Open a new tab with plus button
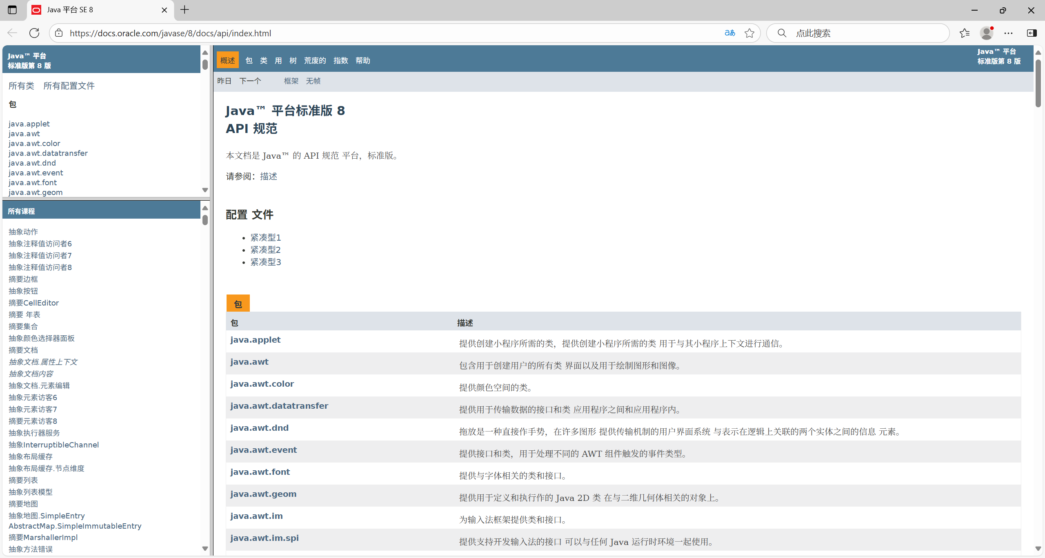The image size is (1045, 558). point(185,10)
